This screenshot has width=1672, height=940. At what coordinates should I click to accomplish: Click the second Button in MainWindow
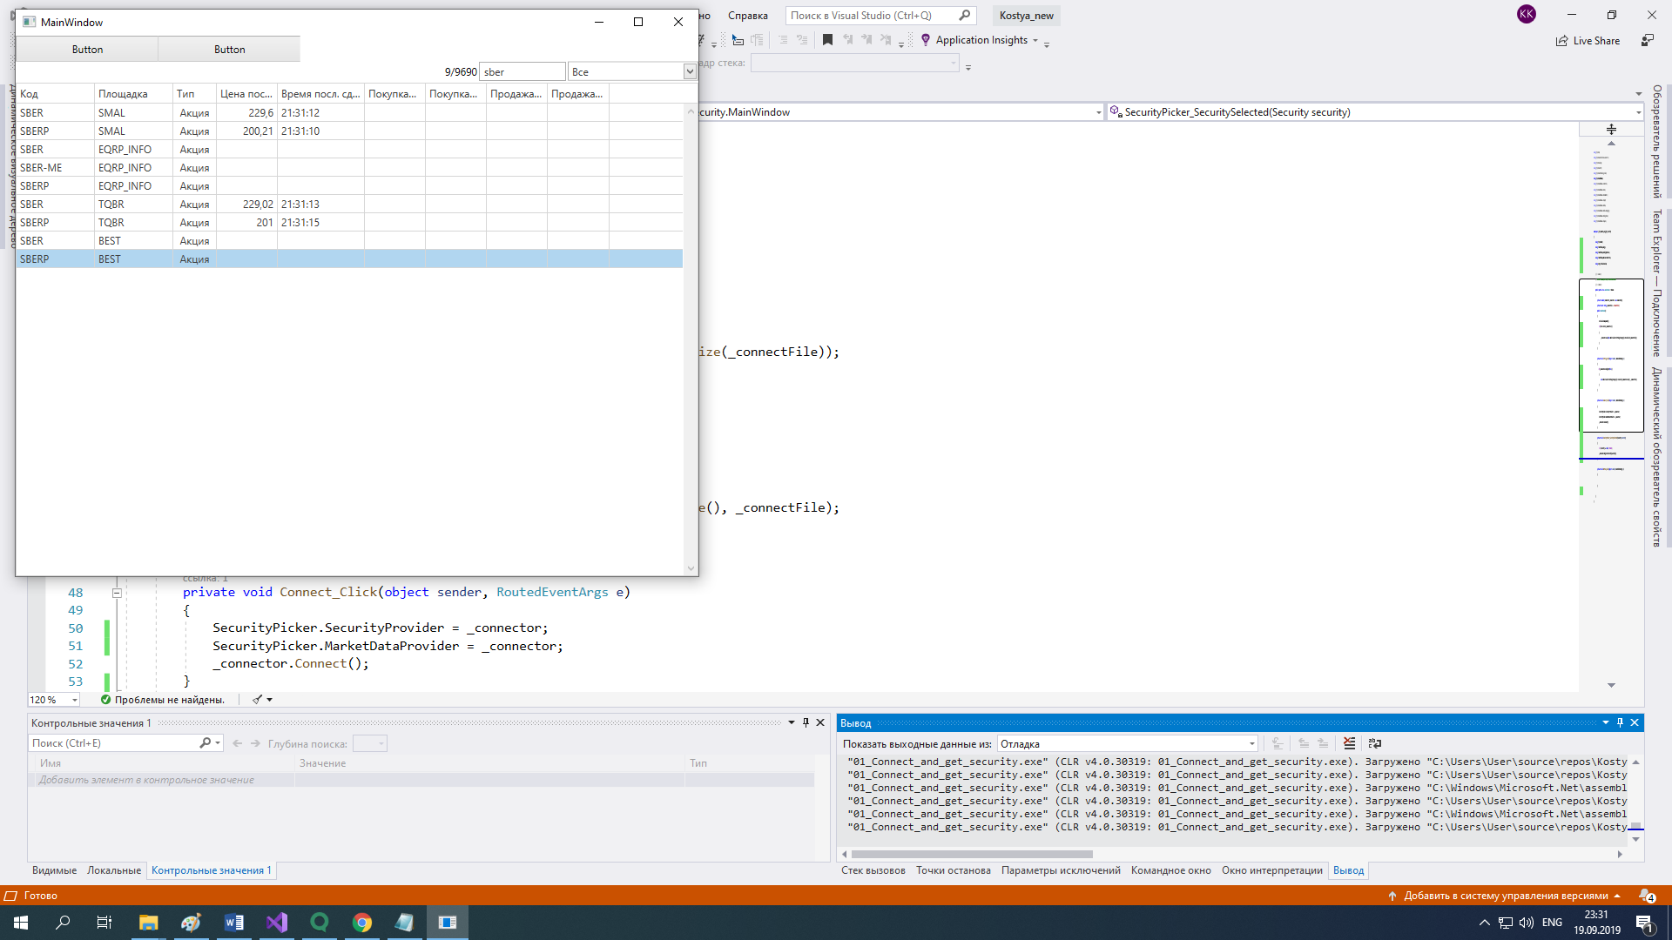click(230, 50)
